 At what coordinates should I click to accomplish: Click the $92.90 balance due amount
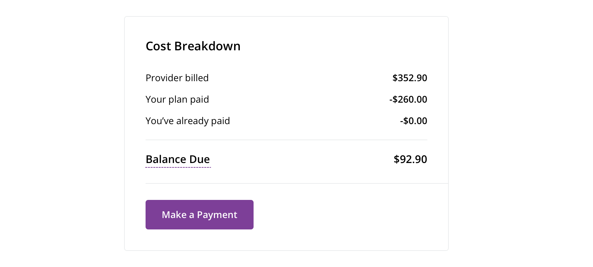(410, 159)
